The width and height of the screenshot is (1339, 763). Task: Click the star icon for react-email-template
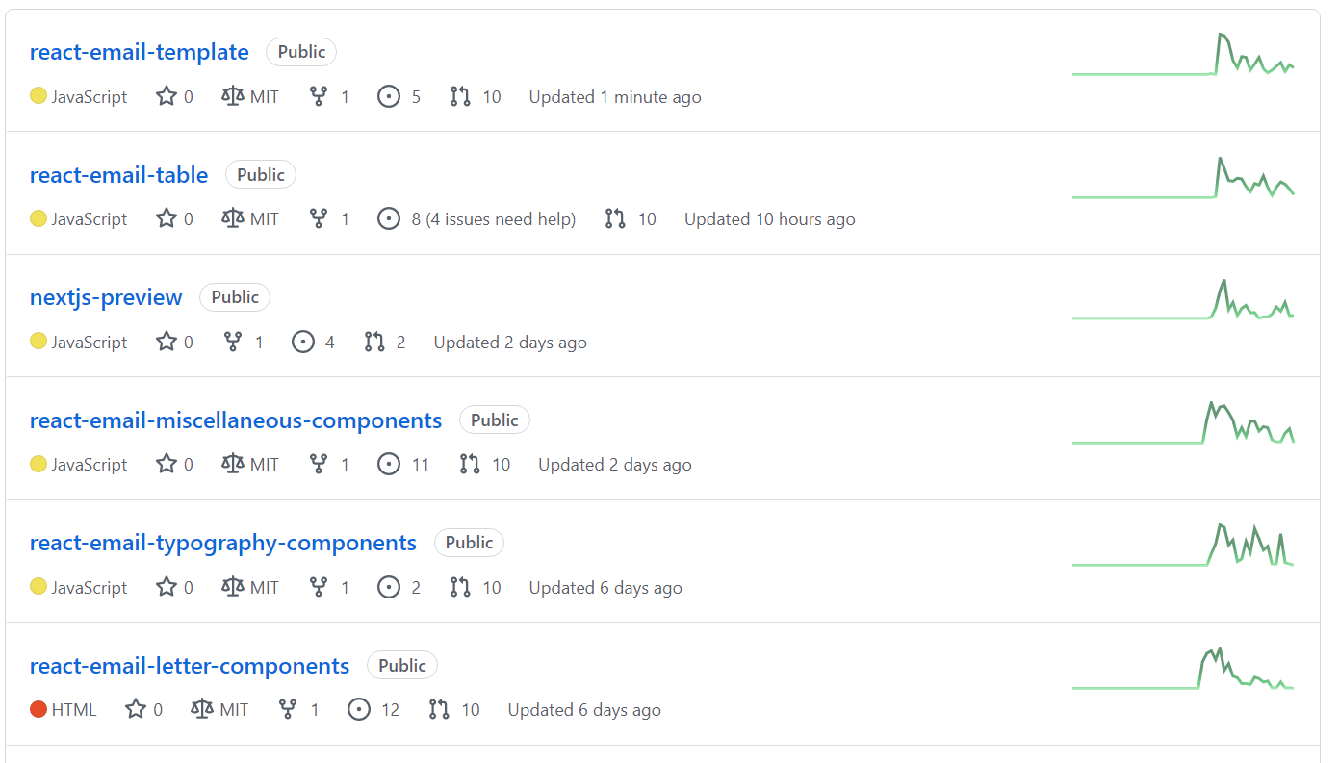[167, 96]
